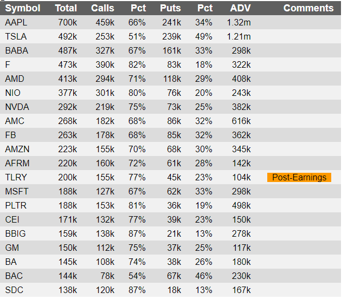
Task: Select the Calls column header
Action: 102,8
